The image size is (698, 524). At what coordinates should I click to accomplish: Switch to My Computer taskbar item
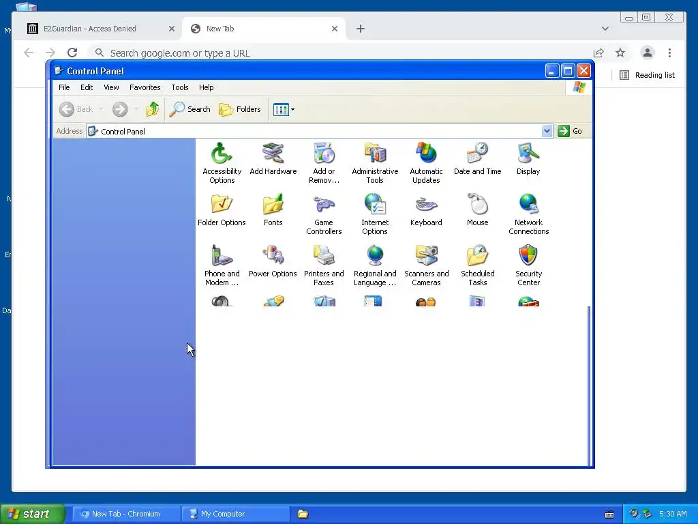pyautogui.click(x=235, y=514)
